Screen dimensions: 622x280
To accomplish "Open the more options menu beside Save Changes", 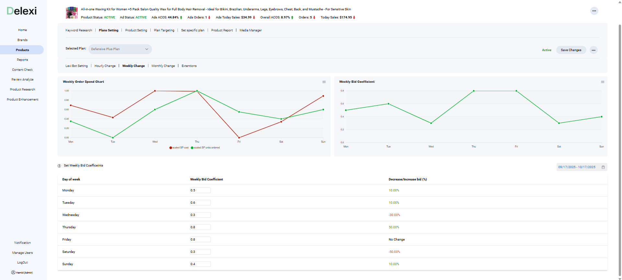I will 593,50.
